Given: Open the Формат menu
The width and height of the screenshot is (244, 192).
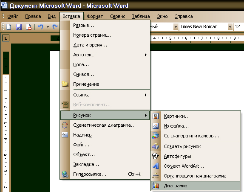Looking at the screenshot, I should [95, 16].
